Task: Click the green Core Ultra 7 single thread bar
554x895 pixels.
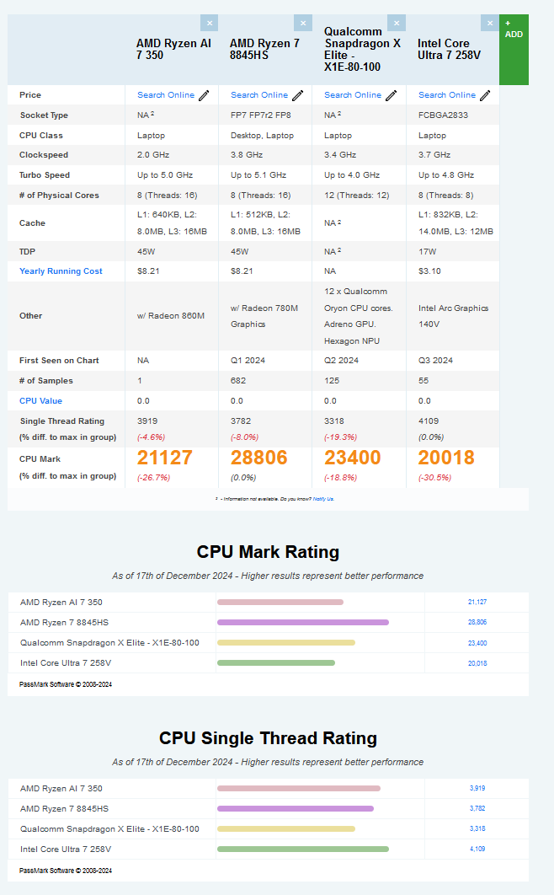Action: click(302, 849)
